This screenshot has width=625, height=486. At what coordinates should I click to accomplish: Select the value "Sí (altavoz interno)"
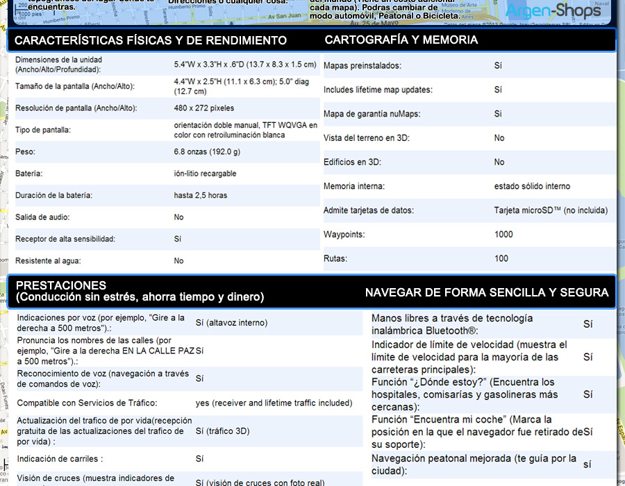click(x=231, y=323)
